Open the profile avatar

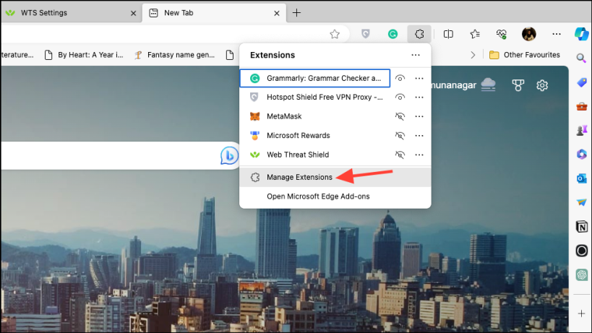pyautogui.click(x=529, y=34)
